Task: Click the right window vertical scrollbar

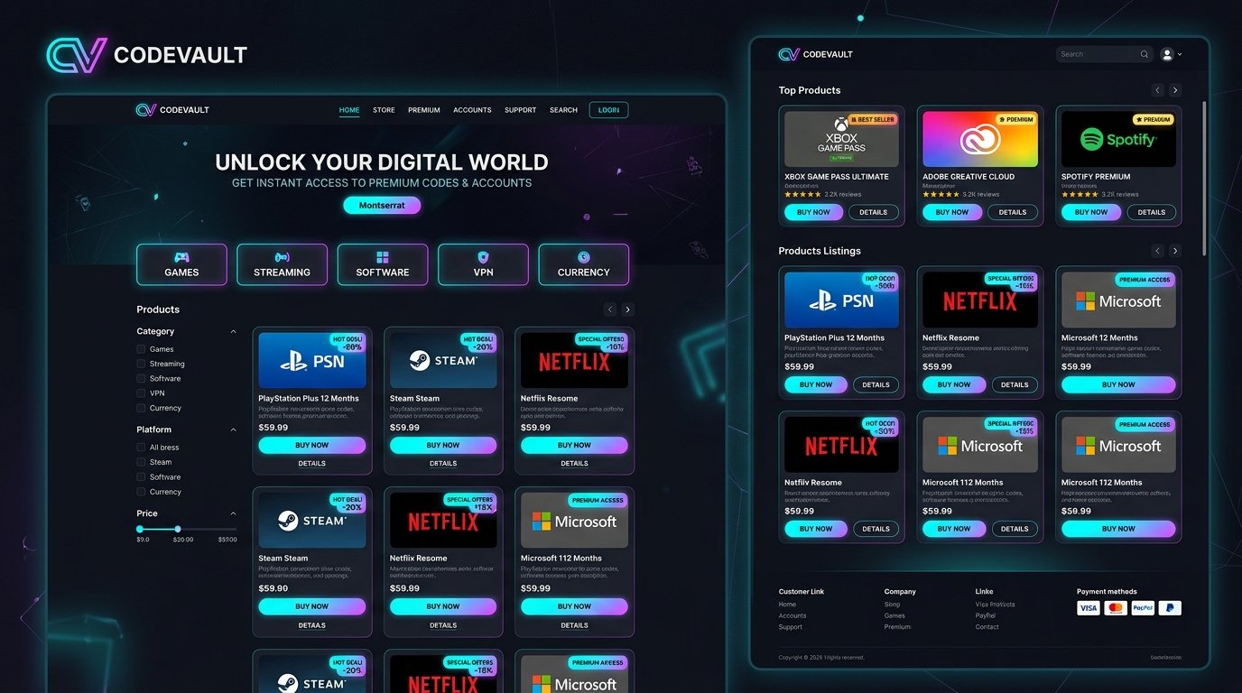Action: (1204, 178)
